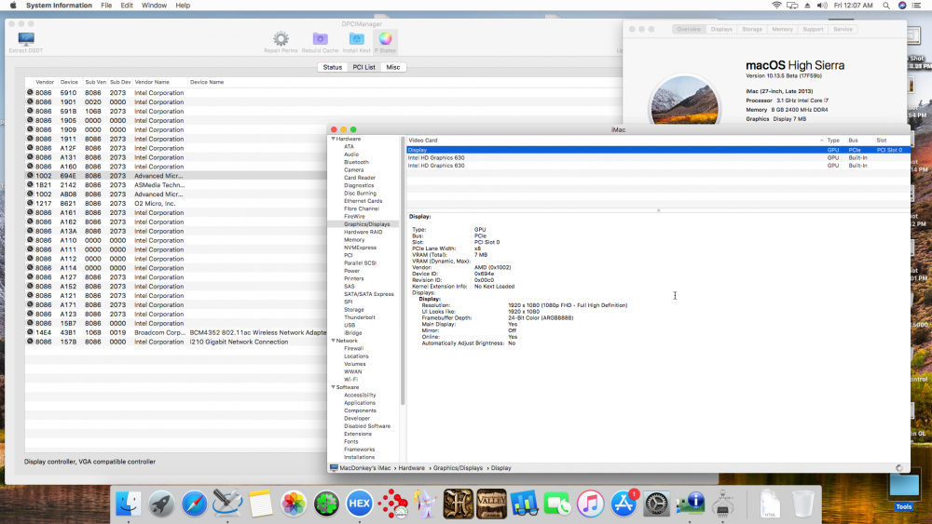Switch to Displays tab in About This Mac
The image size is (932, 524).
pos(721,29)
